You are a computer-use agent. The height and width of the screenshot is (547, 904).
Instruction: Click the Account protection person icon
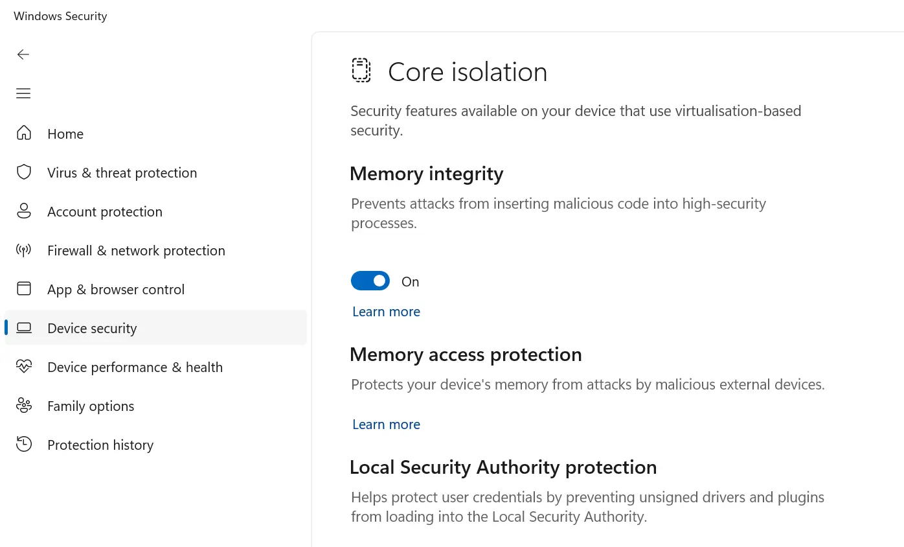tap(24, 211)
